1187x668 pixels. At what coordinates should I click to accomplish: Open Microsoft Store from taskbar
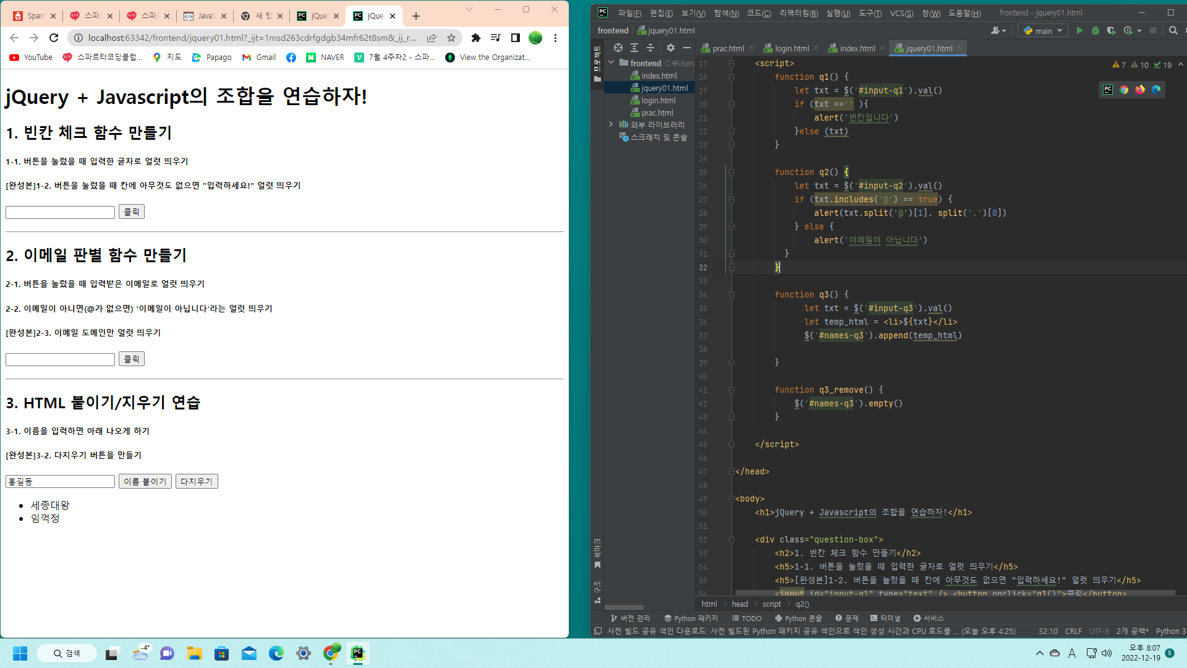pyautogui.click(x=222, y=653)
